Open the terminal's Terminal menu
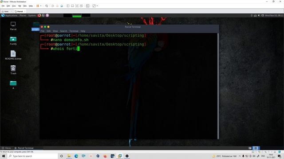 pyautogui.click(x=74, y=31)
